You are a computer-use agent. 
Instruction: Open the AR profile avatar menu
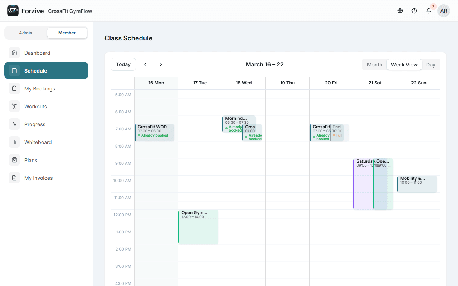[443, 11]
